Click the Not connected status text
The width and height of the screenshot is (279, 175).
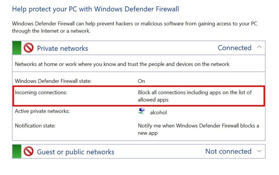click(x=228, y=151)
